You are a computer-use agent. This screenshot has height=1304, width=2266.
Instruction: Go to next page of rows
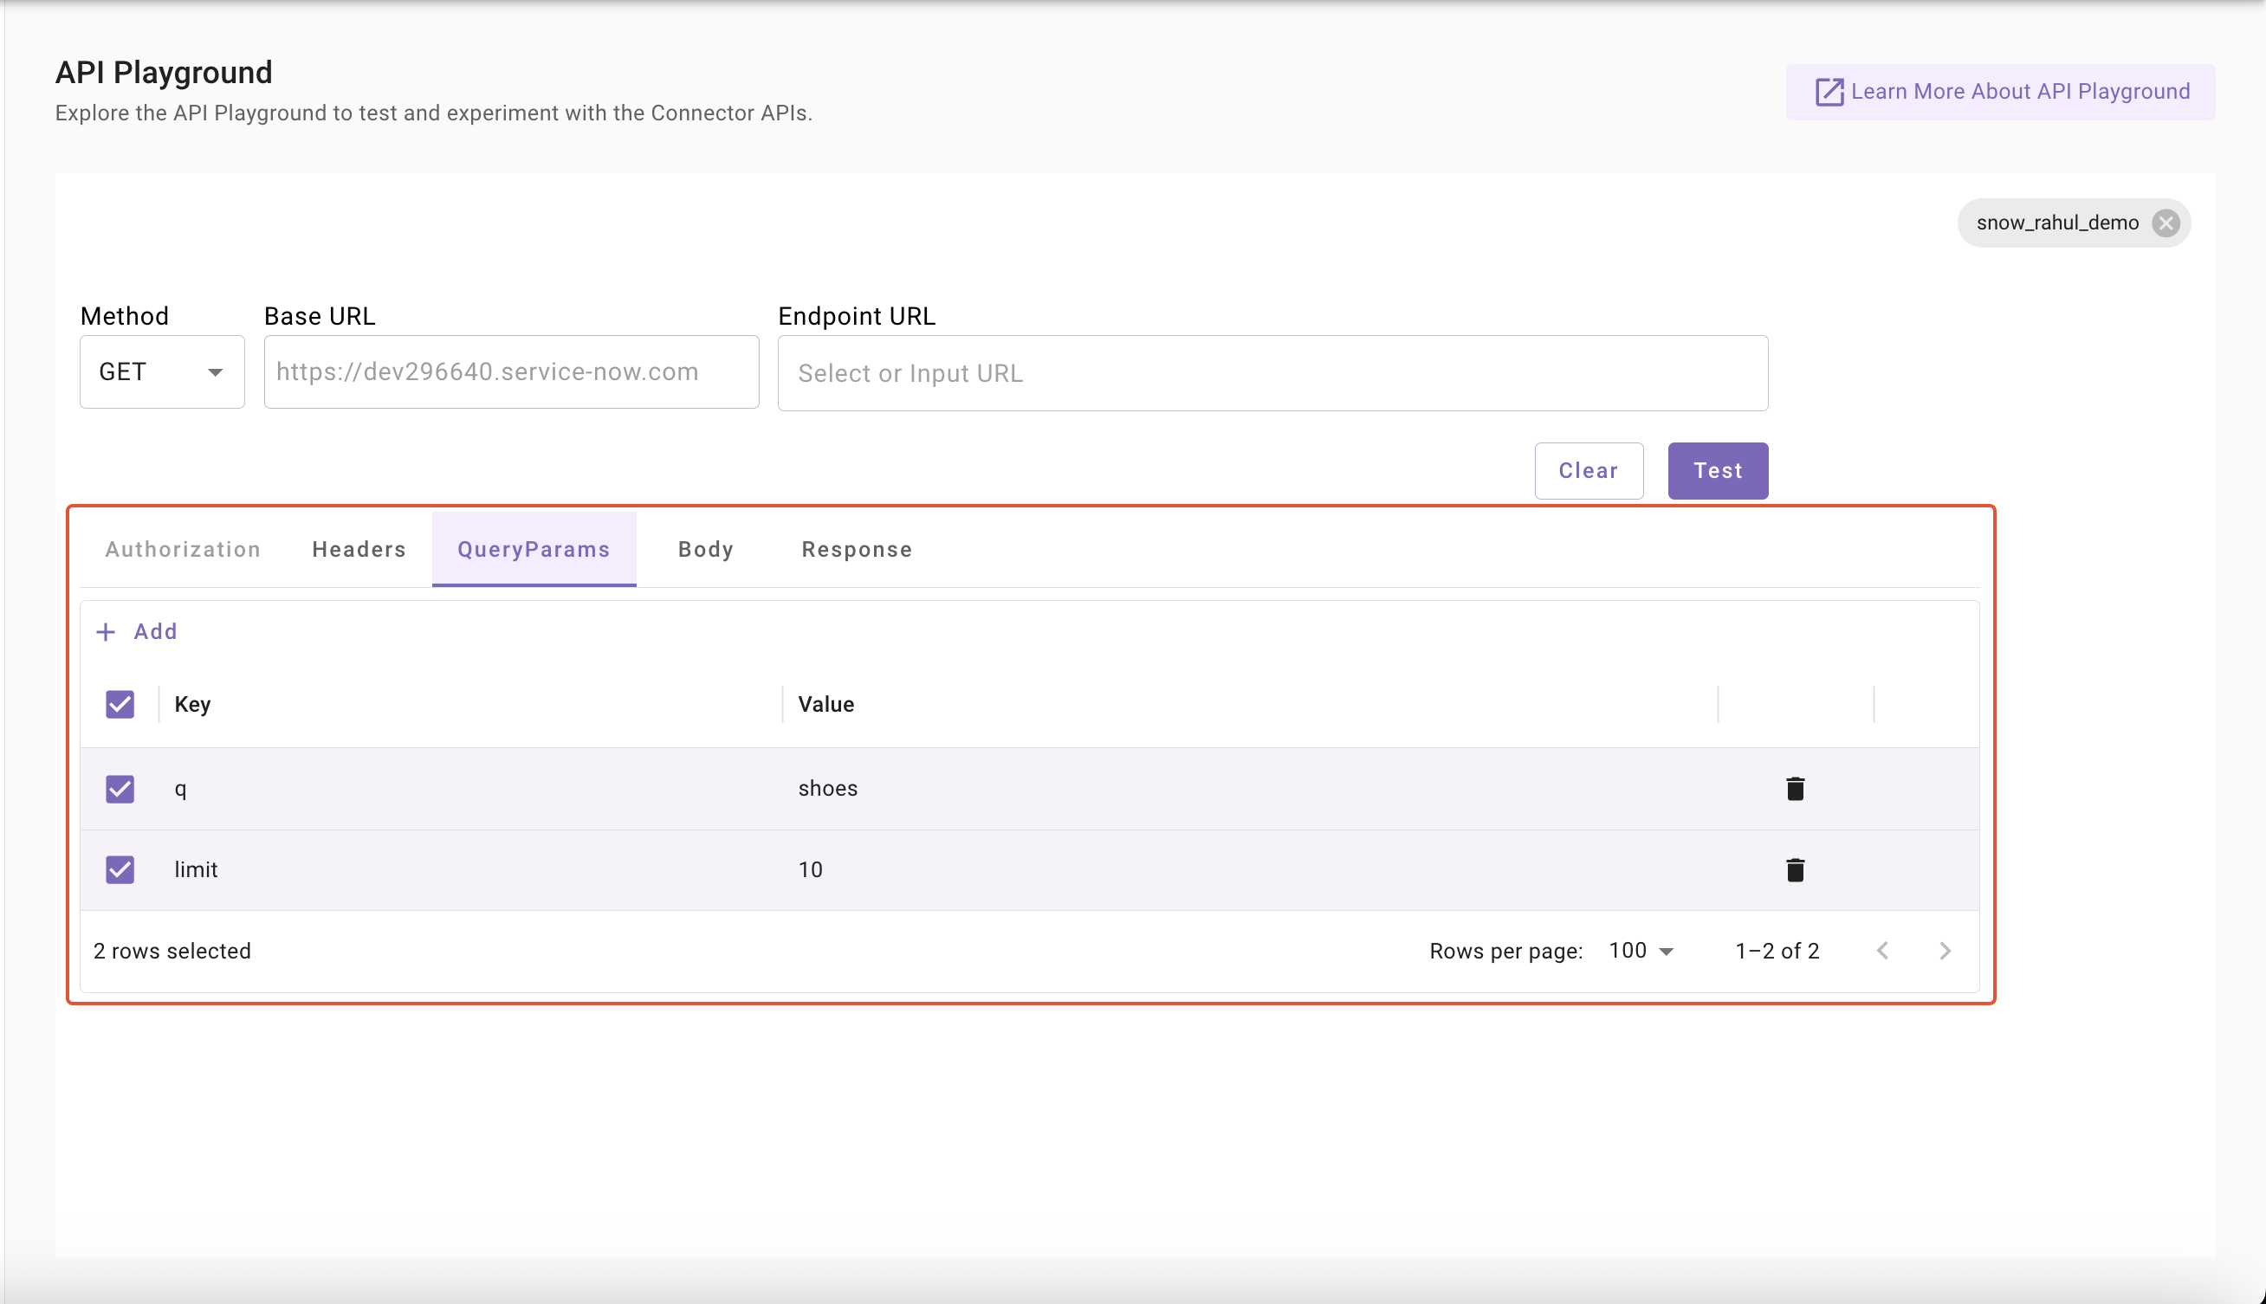pos(1945,951)
